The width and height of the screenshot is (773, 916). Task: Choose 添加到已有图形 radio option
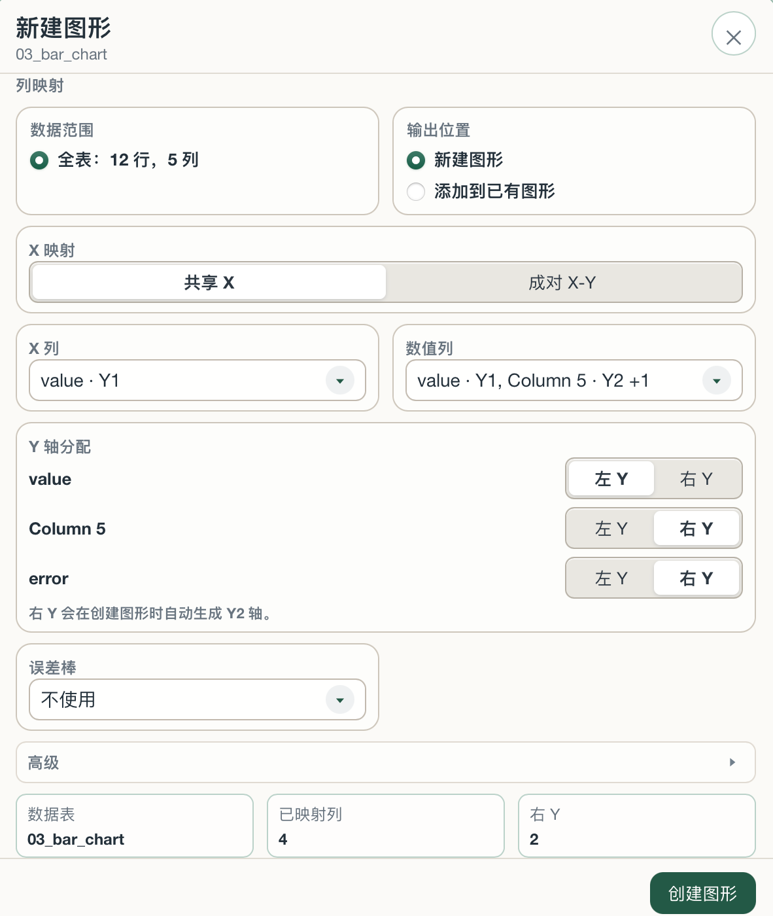(x=416, y=192)
